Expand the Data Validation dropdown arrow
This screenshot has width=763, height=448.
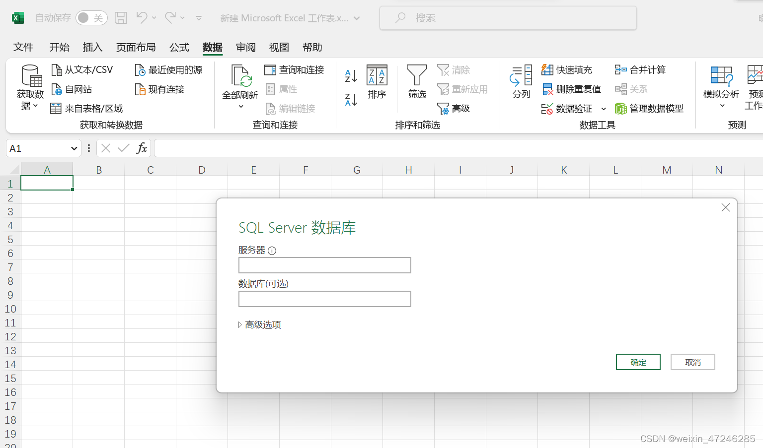(x=604, y=109)
